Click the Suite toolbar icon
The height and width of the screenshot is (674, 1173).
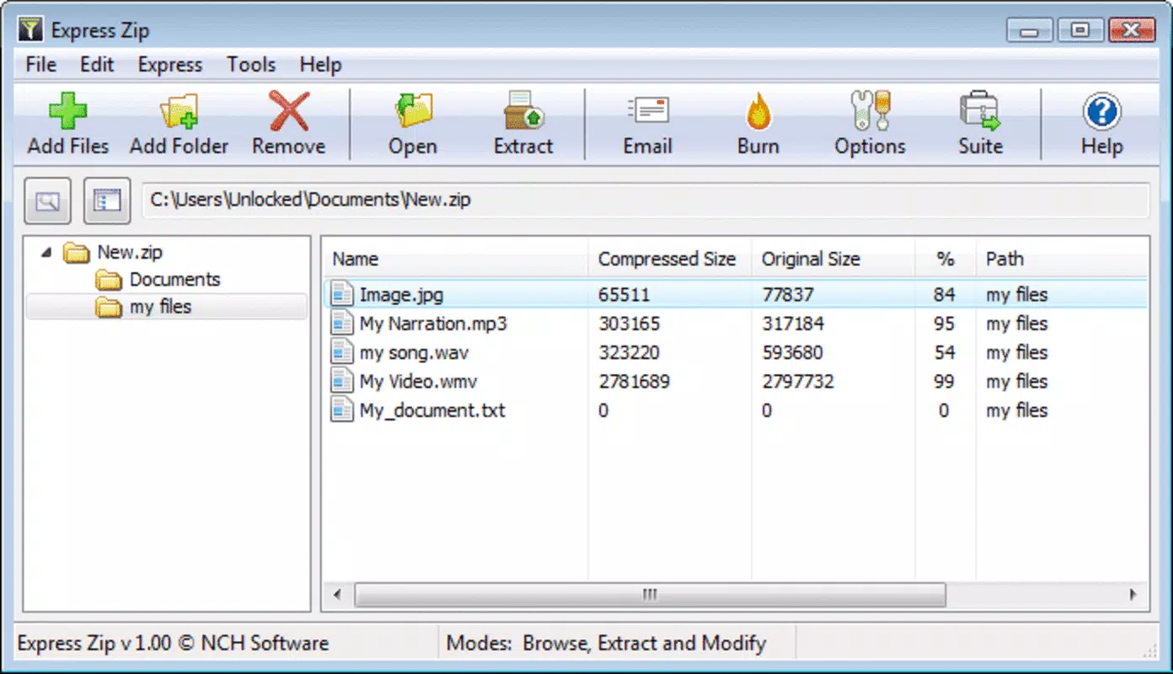(980, 111)
